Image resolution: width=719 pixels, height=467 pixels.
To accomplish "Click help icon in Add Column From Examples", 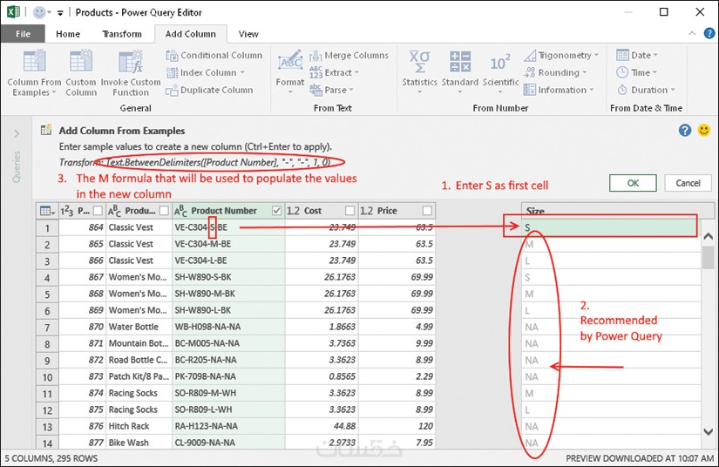I will pos(685,130).
